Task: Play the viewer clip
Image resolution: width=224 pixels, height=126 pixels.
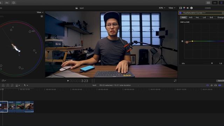Action: pyautogui.click(x=68, y=81)
